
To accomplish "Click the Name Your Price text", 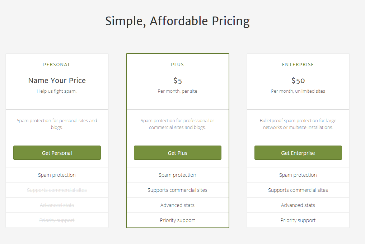I will (x=57, y=80).
